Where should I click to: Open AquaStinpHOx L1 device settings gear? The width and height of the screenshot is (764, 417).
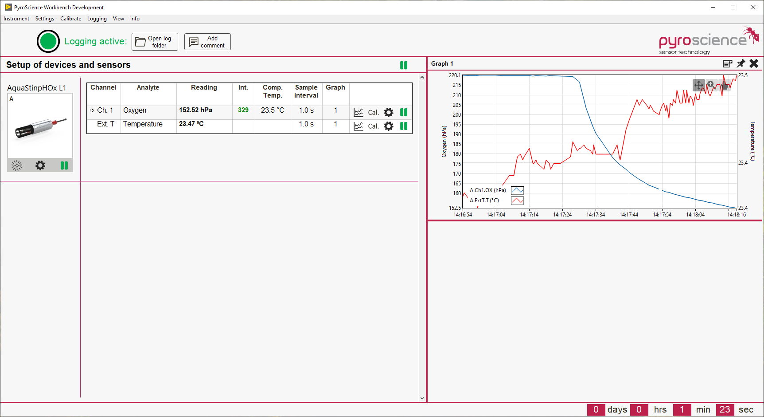point(40,165)
